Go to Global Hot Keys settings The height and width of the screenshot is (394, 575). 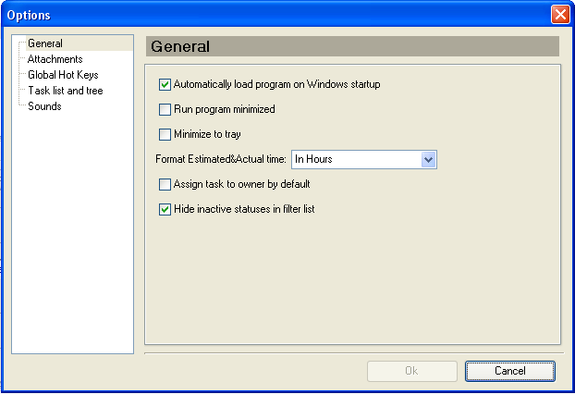(x=62, y=75)
